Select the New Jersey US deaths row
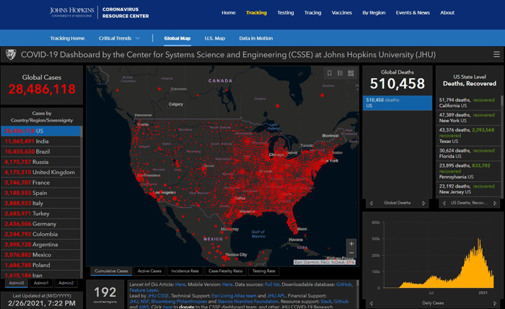Viewport: 505px width, 309px height. pyautogui.click(x=468, y=189)
